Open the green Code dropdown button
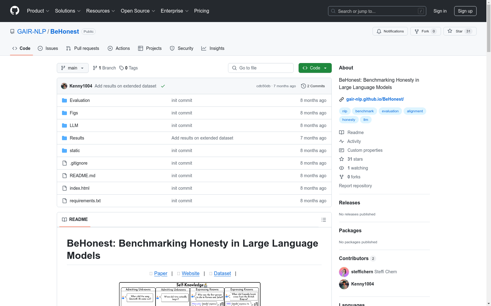Viewport: 491px width, 306px height. [x=315, y=68]
